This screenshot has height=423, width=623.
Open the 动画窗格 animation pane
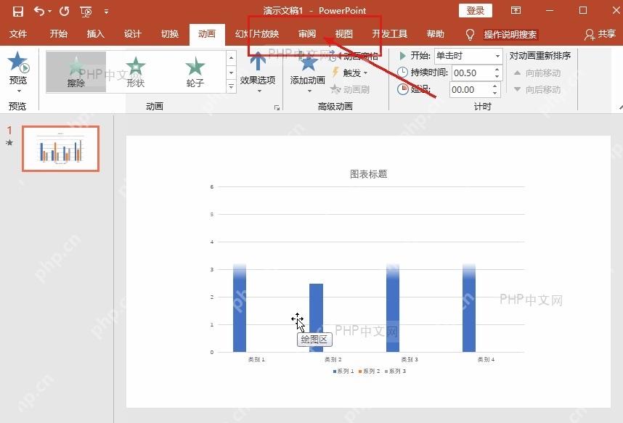click(x=354, y=56)
